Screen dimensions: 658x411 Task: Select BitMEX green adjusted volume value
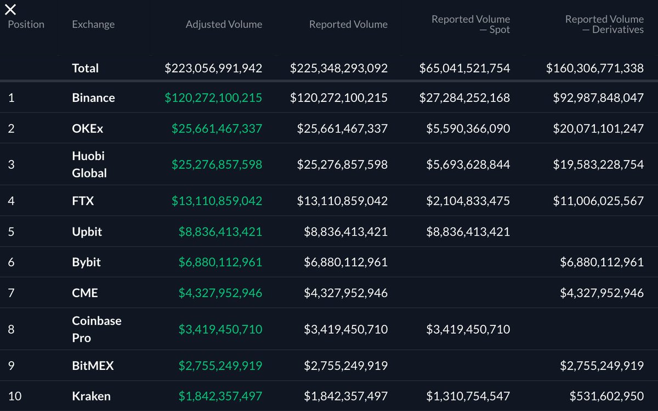tap(220, 366)
